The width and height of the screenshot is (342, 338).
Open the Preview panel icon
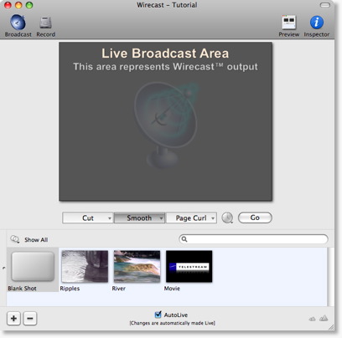tap(288, 22)
